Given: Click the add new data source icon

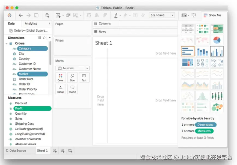Looking at the screenshot, I should click(47, 15).
